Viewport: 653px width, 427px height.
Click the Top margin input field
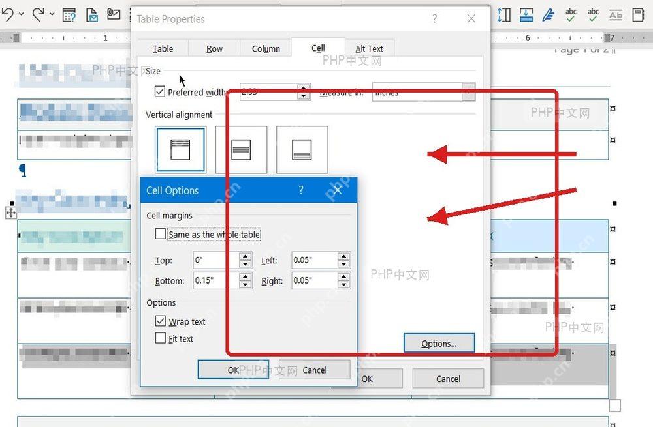point(217,260)
